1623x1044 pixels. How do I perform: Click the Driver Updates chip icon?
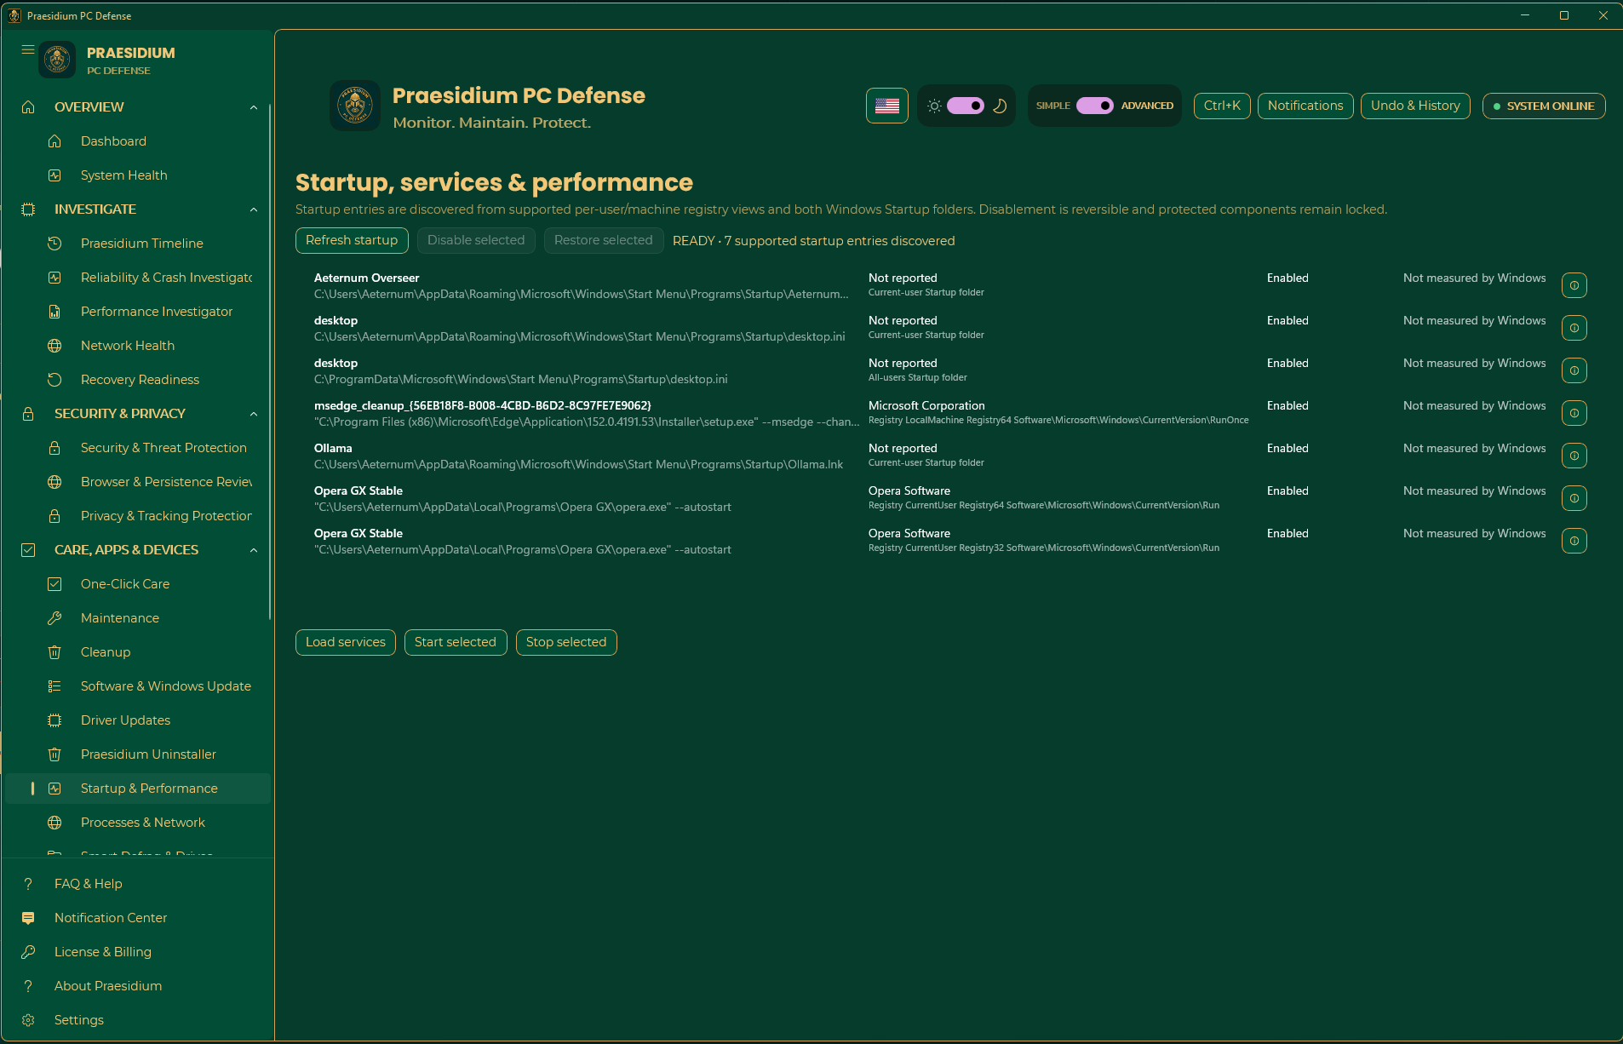54,720
